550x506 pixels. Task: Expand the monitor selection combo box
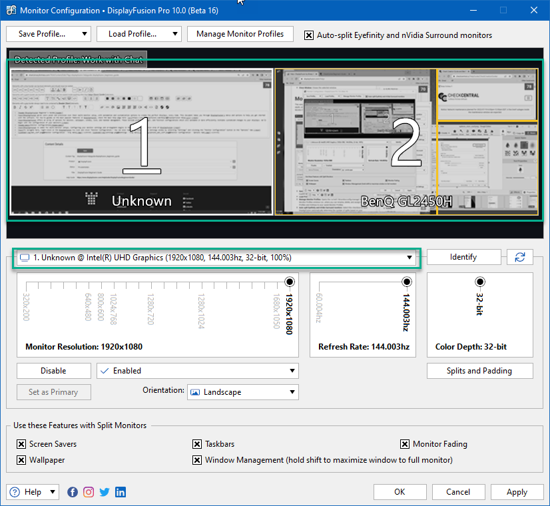tap(409, 258)
